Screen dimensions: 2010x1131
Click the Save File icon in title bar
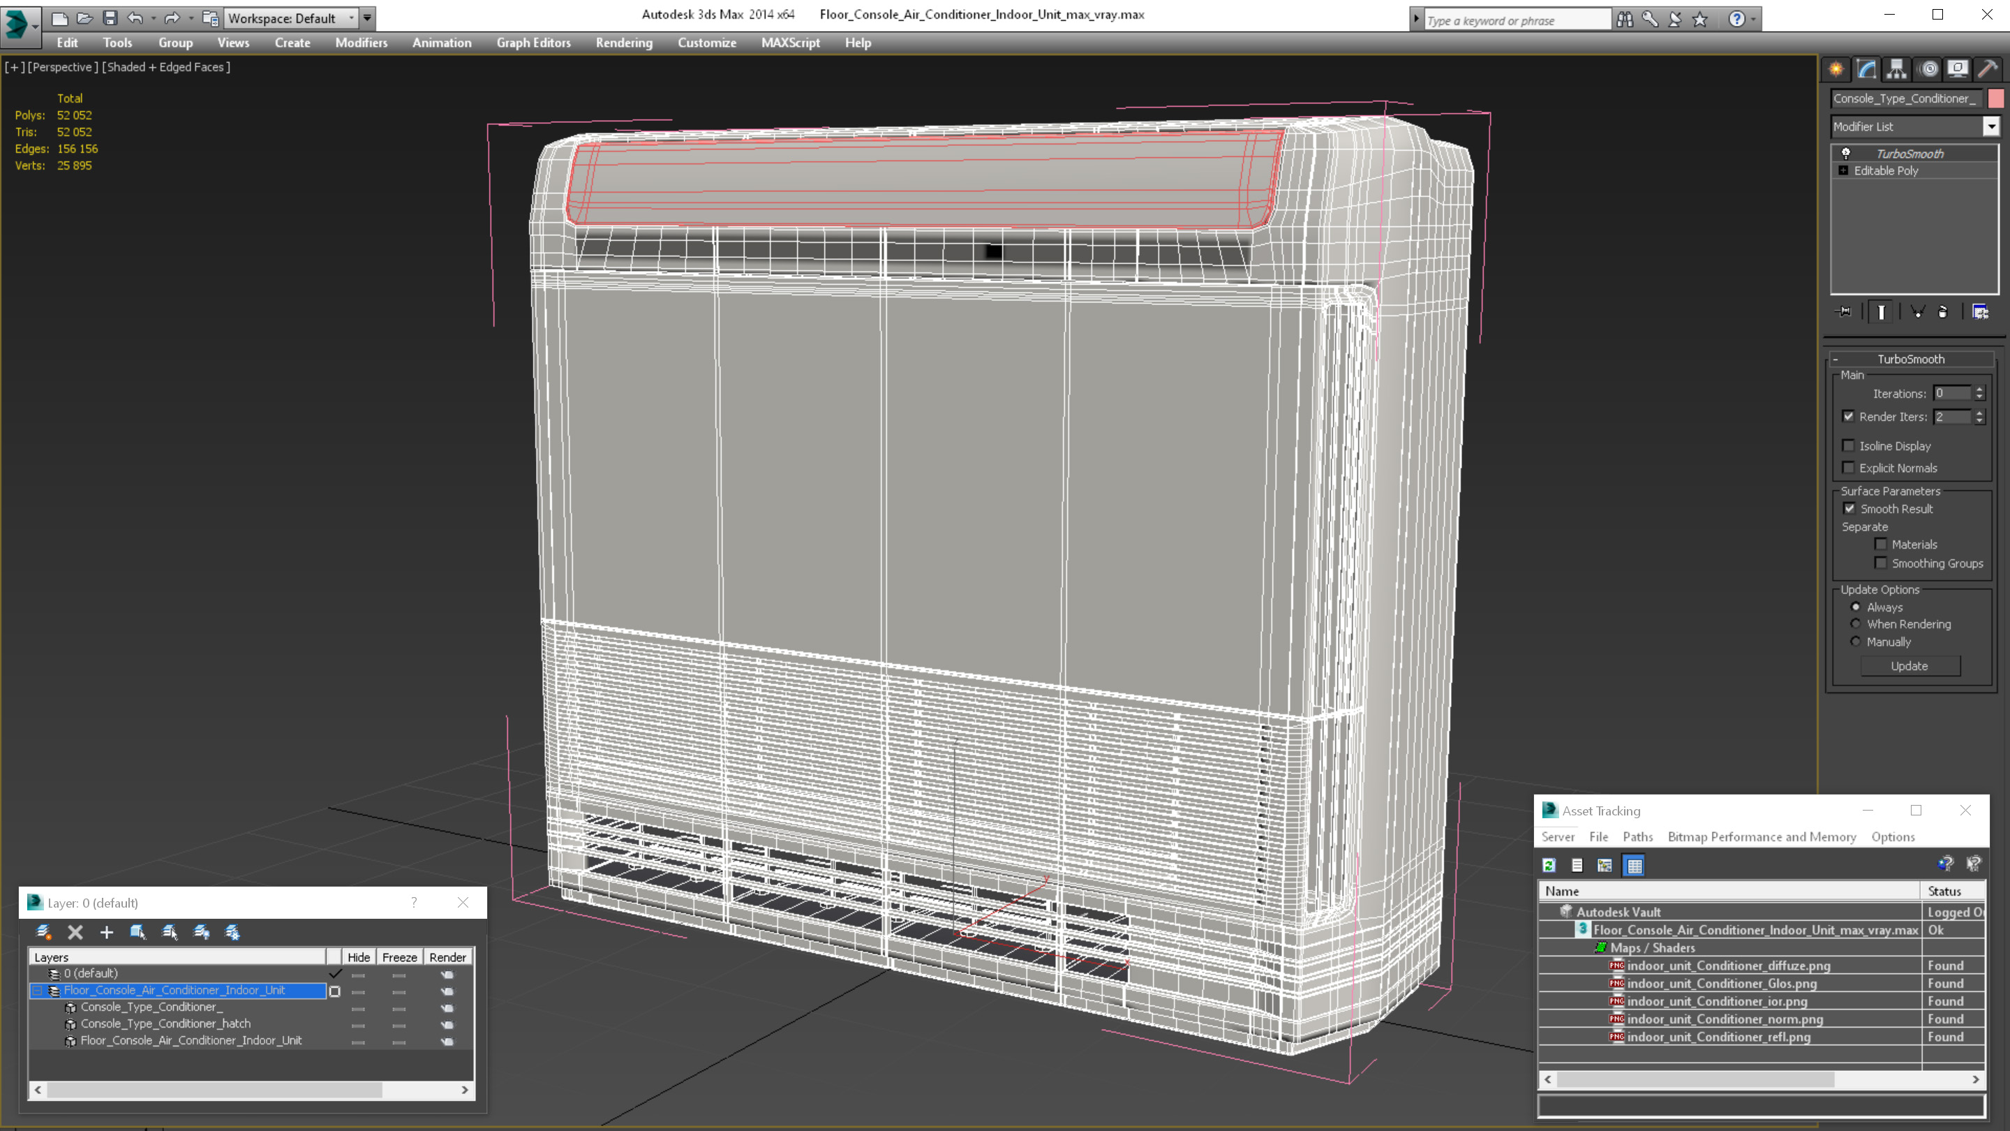110,18
